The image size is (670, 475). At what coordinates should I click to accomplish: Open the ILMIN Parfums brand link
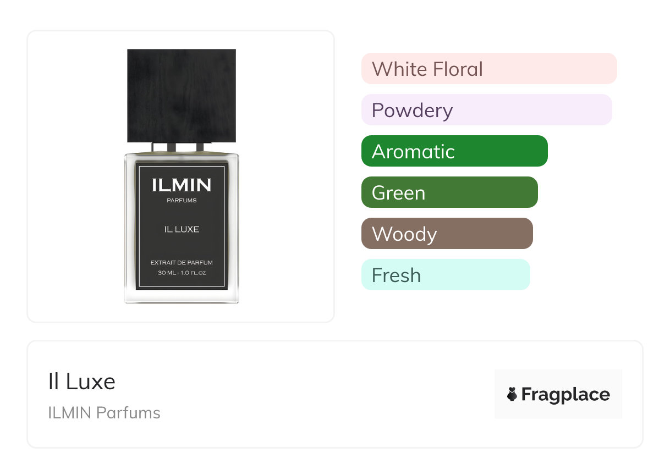coord(104,413)
